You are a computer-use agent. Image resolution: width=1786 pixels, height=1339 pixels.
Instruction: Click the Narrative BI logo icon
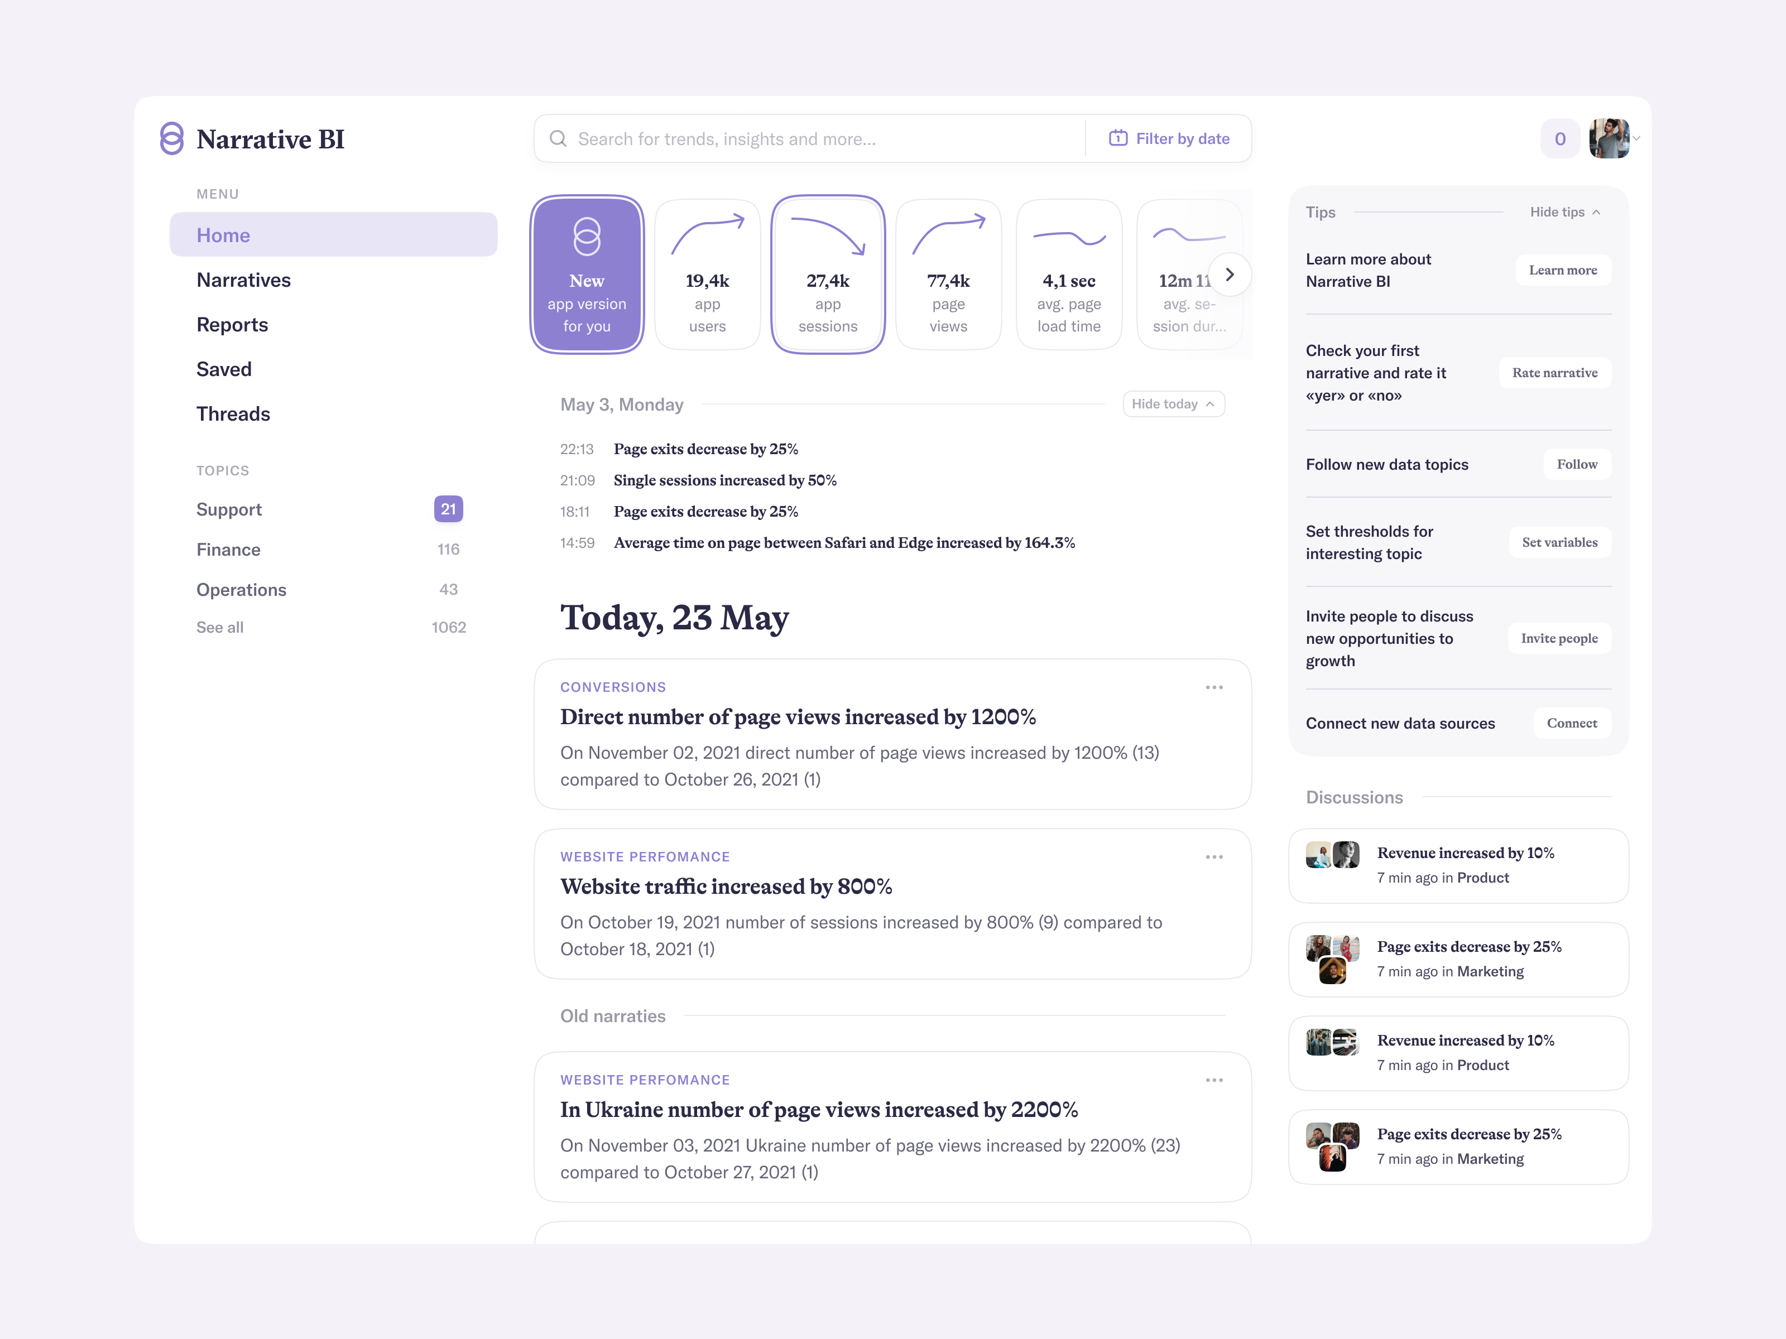tap(171, 138)
